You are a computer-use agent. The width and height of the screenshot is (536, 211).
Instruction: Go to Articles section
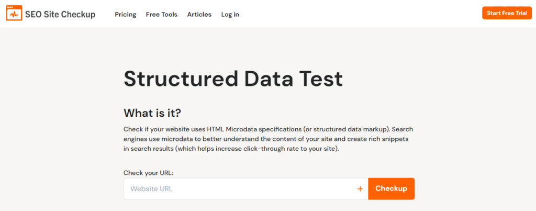[x=199, y=14]
